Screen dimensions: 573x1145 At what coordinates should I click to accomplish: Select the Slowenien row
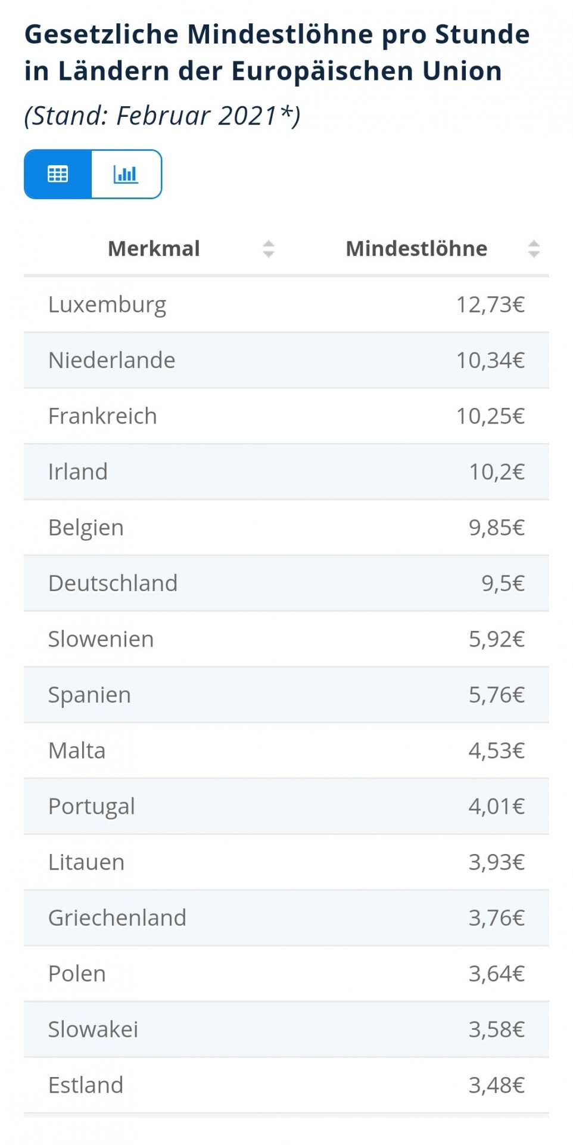coord(286,639)
